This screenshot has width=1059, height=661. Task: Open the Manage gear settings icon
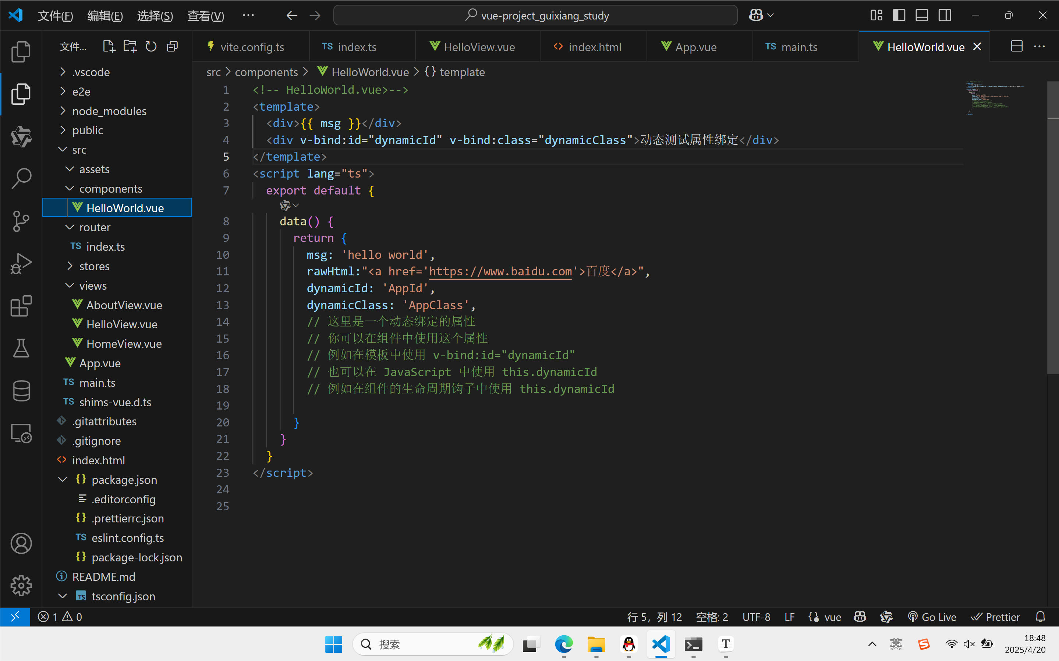21,585
